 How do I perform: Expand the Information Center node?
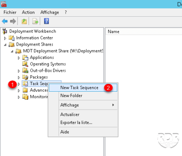click(5, 38)
